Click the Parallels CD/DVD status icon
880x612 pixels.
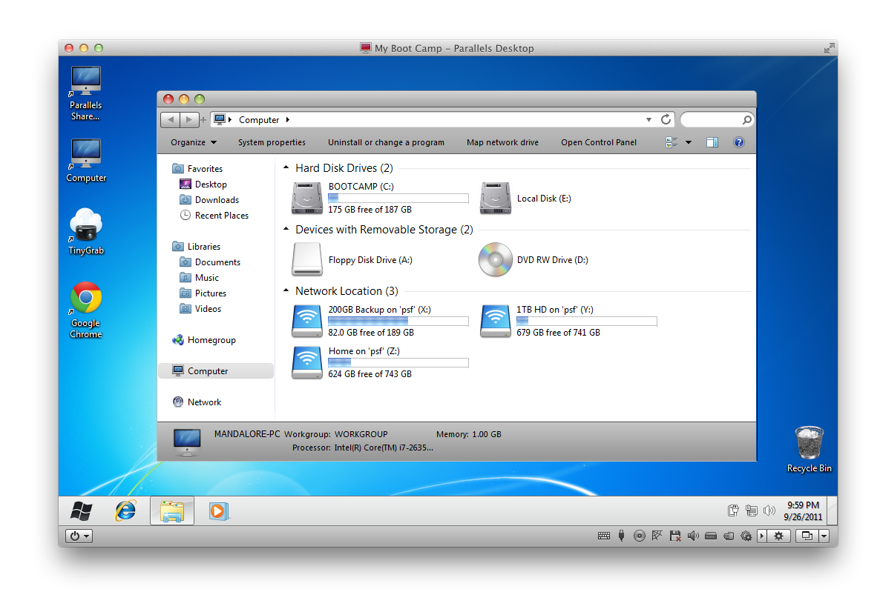pos(640,536)
